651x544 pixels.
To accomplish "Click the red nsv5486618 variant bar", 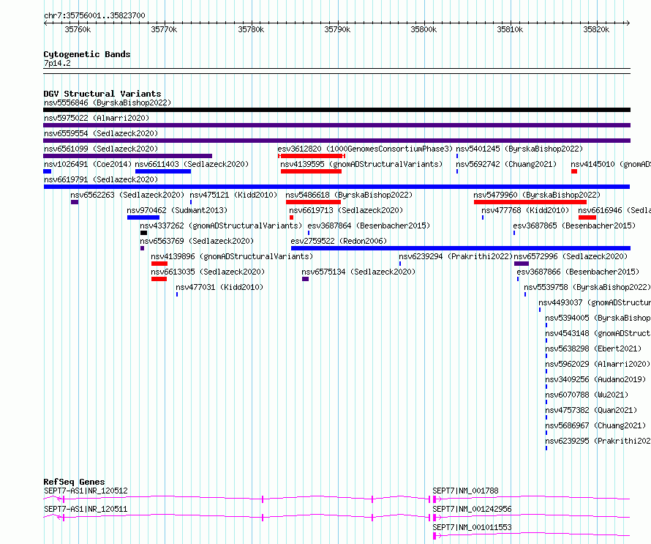I will 313,202.
